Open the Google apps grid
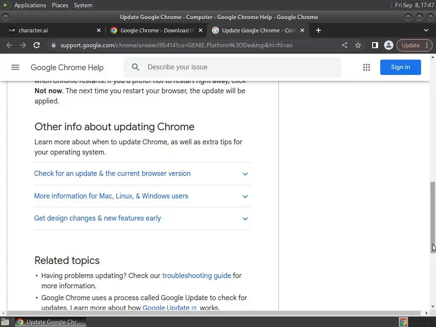The image size is (436, 327). (367, 67)
